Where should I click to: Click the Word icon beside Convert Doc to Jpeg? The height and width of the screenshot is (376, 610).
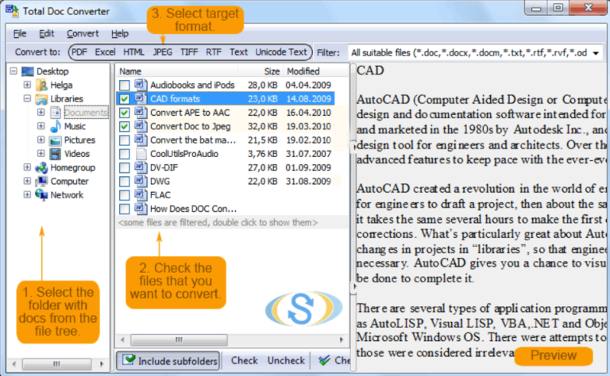click(x=141, y=126)
